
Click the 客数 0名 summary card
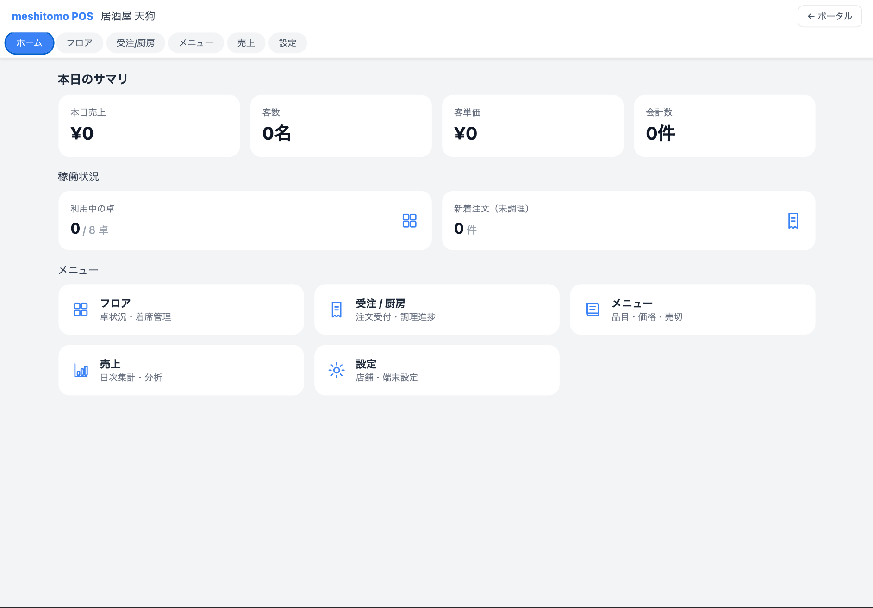click(341, 126)
